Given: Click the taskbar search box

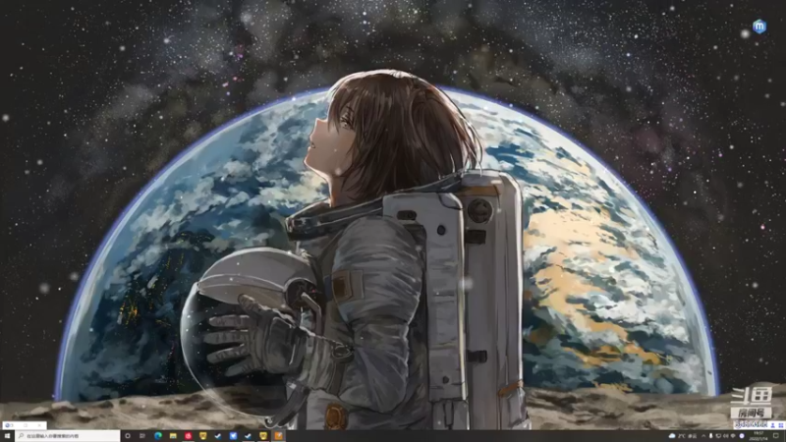Looking at the screenshot, I should pyautogui.click(x=68, y=436).
